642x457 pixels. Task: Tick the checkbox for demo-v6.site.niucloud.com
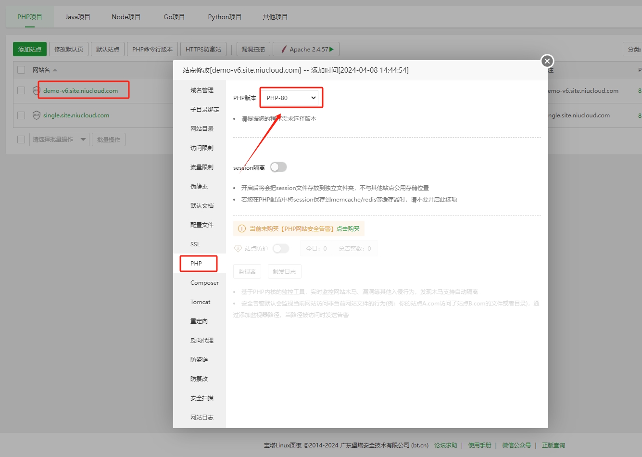click(x=21, y=90)
